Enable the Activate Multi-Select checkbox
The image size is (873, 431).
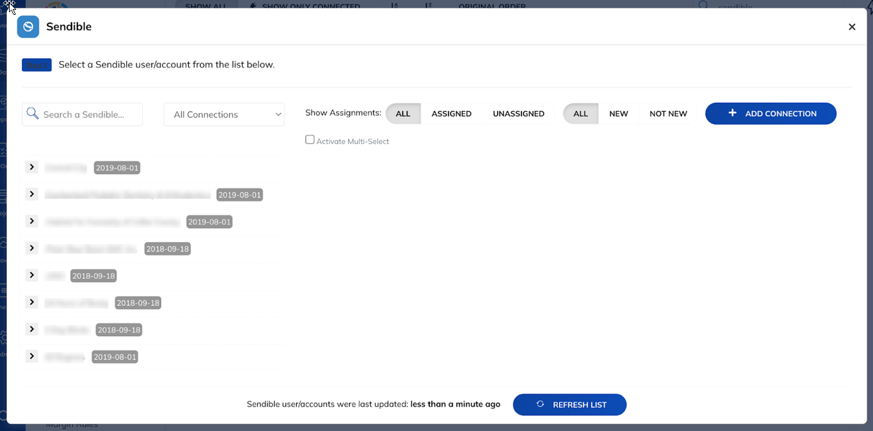310,140
